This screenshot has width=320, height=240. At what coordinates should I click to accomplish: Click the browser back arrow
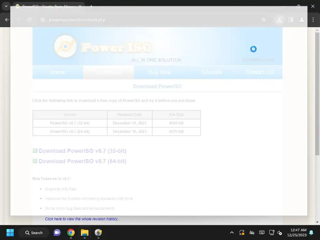(x=7, y=20)
